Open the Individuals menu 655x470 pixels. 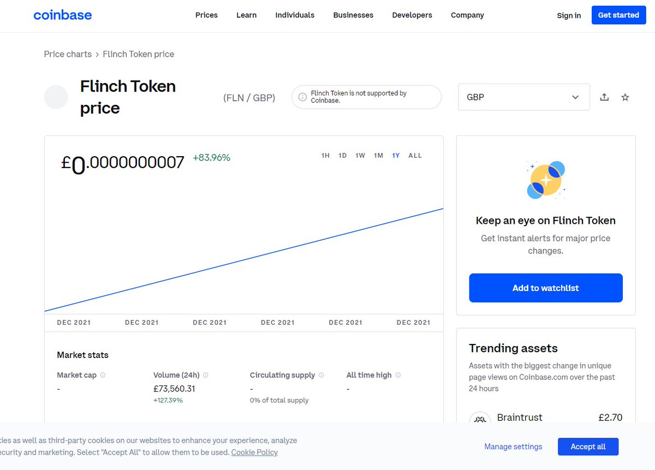pos(295,15)
